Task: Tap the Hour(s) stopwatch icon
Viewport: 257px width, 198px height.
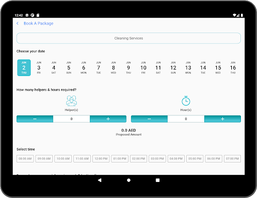Action: coord(186,100)
